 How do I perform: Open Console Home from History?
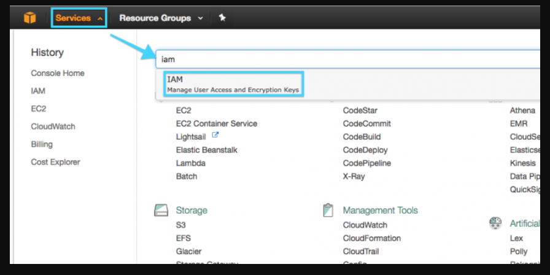(x=58, y=73)
